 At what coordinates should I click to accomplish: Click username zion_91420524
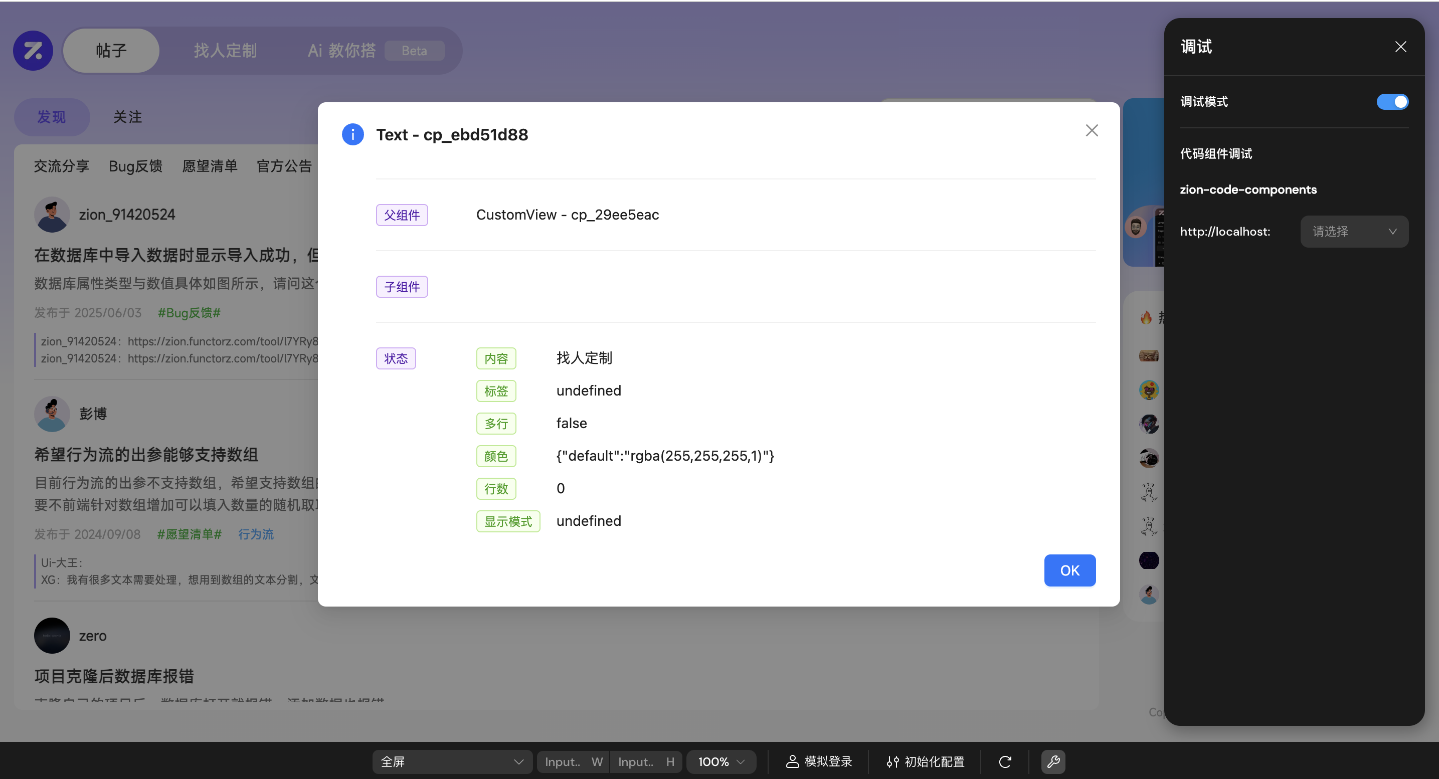[127, 215]
